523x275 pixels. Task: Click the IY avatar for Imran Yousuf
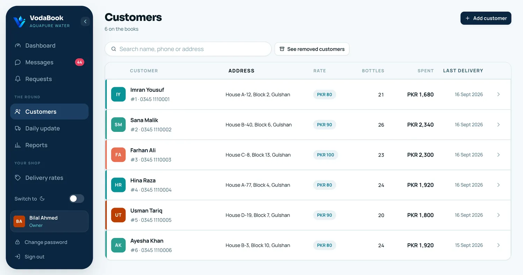(119, 95)
